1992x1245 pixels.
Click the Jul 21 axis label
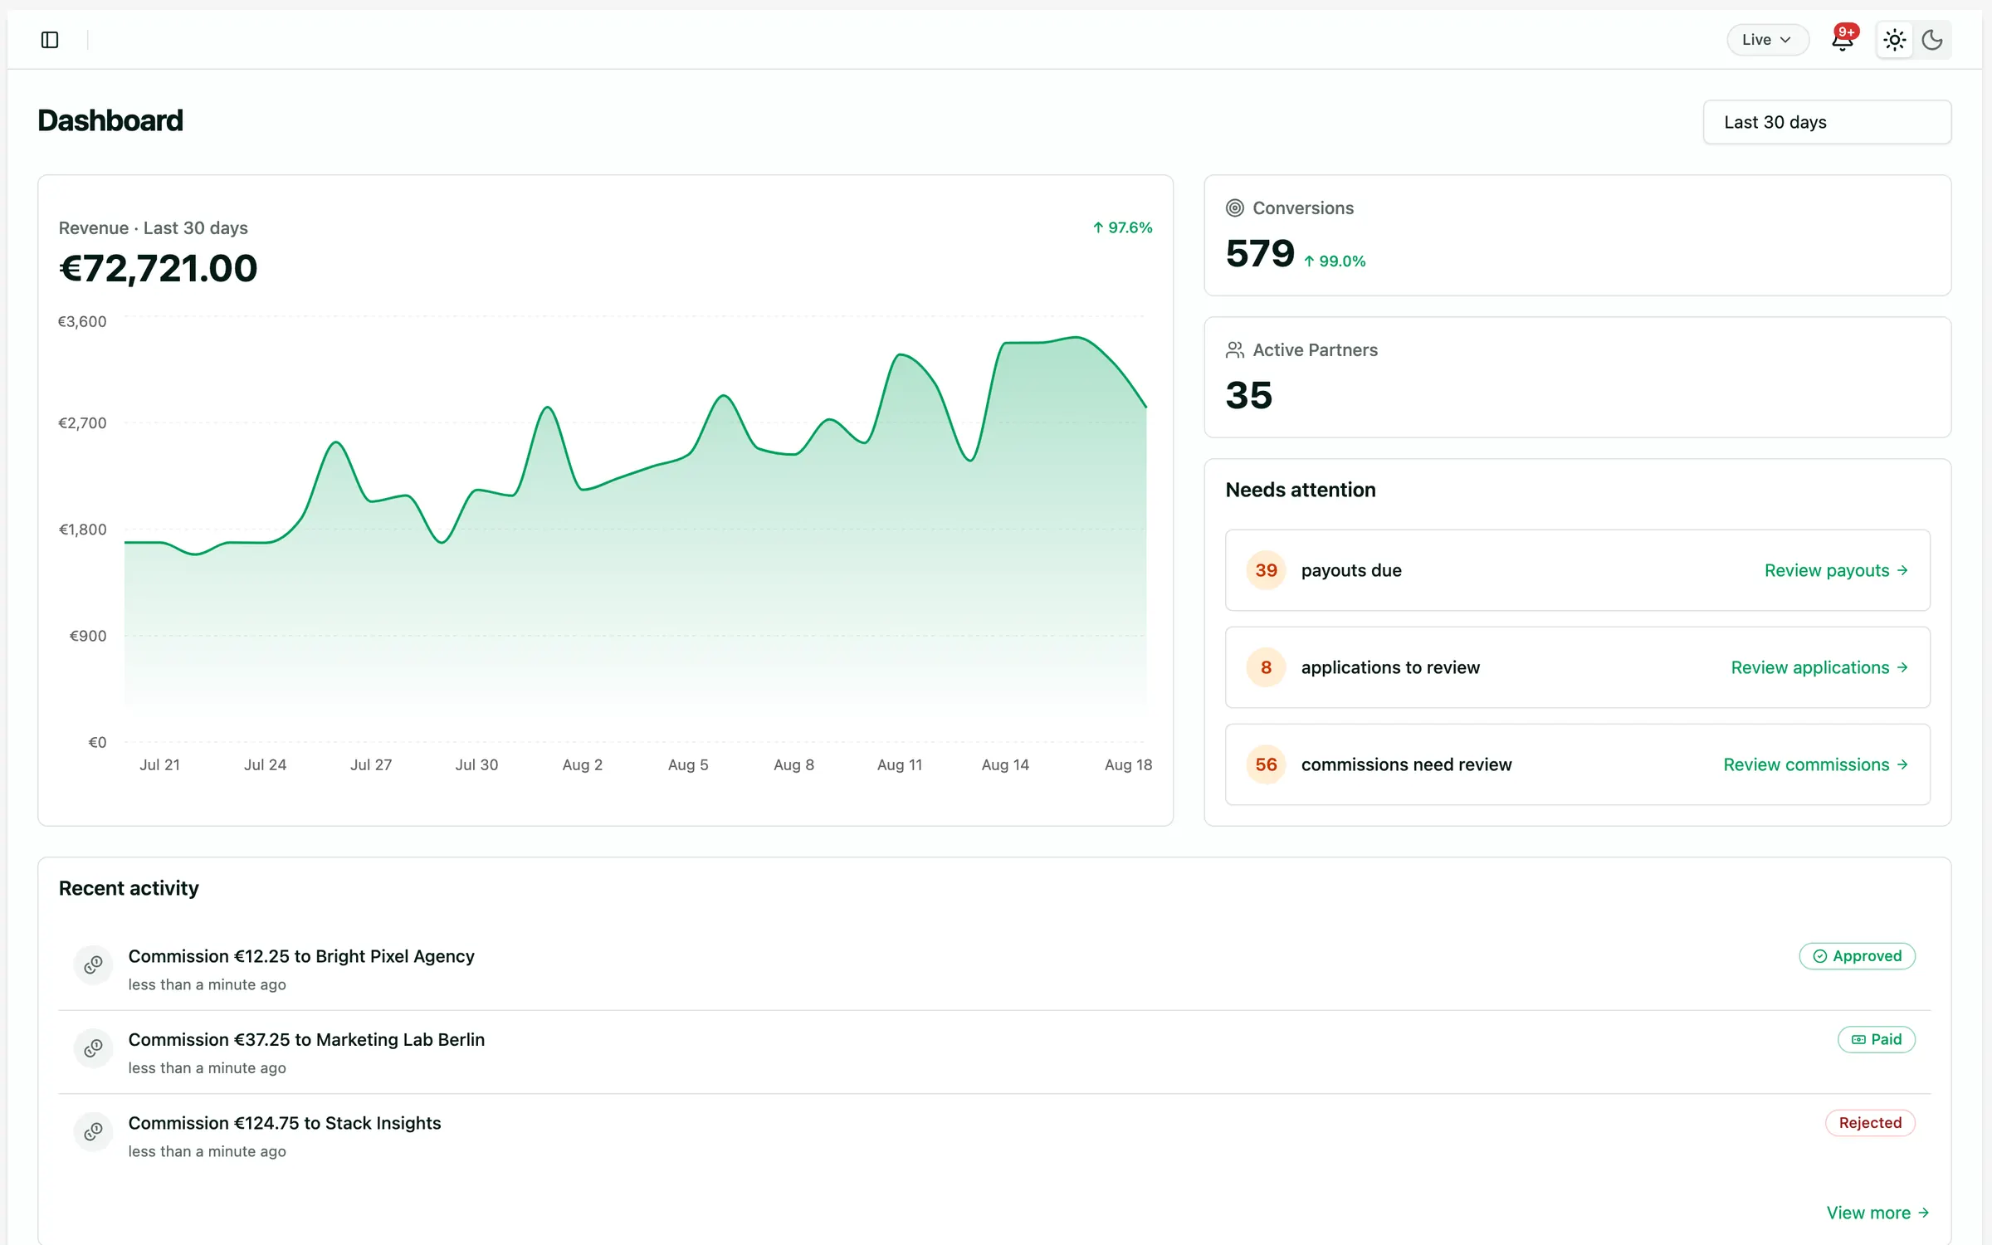click(159, 764)
